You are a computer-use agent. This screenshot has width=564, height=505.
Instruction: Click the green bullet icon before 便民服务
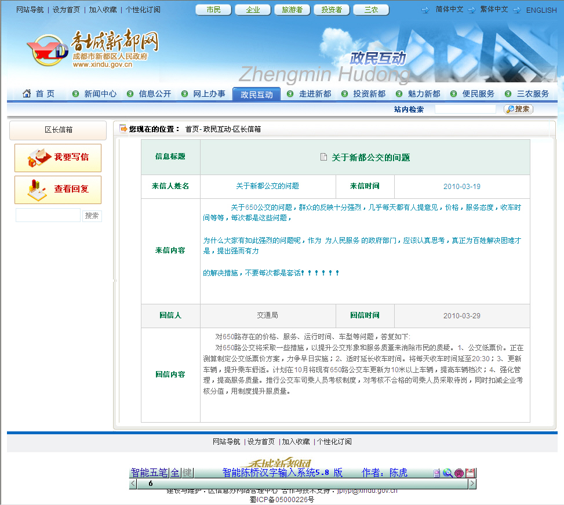(x=453, y=94)
